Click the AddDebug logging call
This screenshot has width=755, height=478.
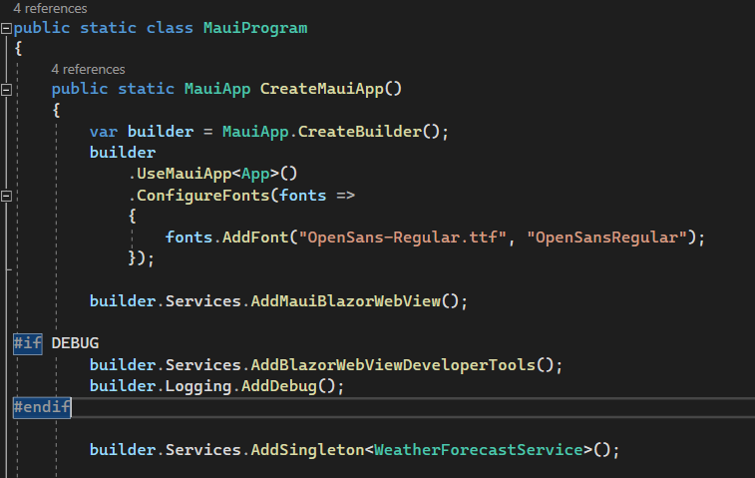[279, 386]
